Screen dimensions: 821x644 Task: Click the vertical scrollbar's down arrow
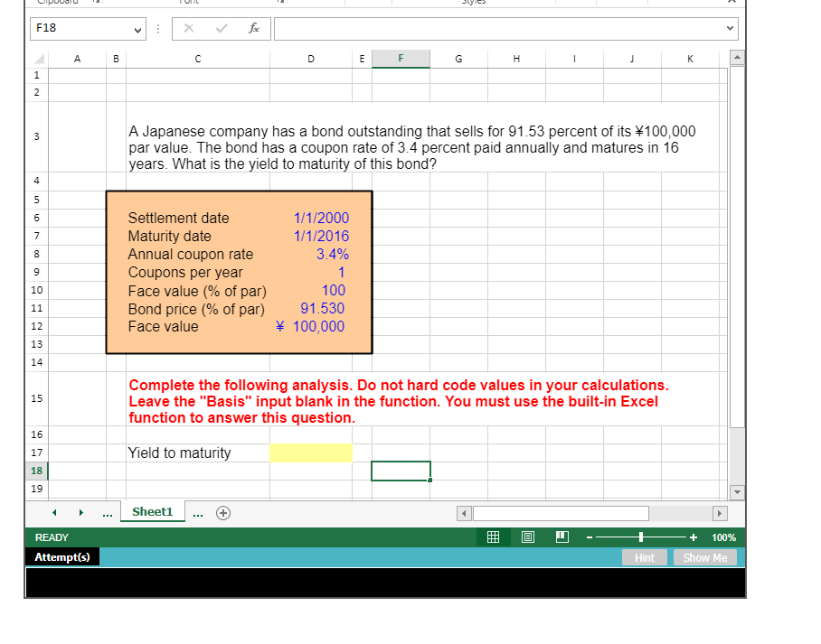737,492
